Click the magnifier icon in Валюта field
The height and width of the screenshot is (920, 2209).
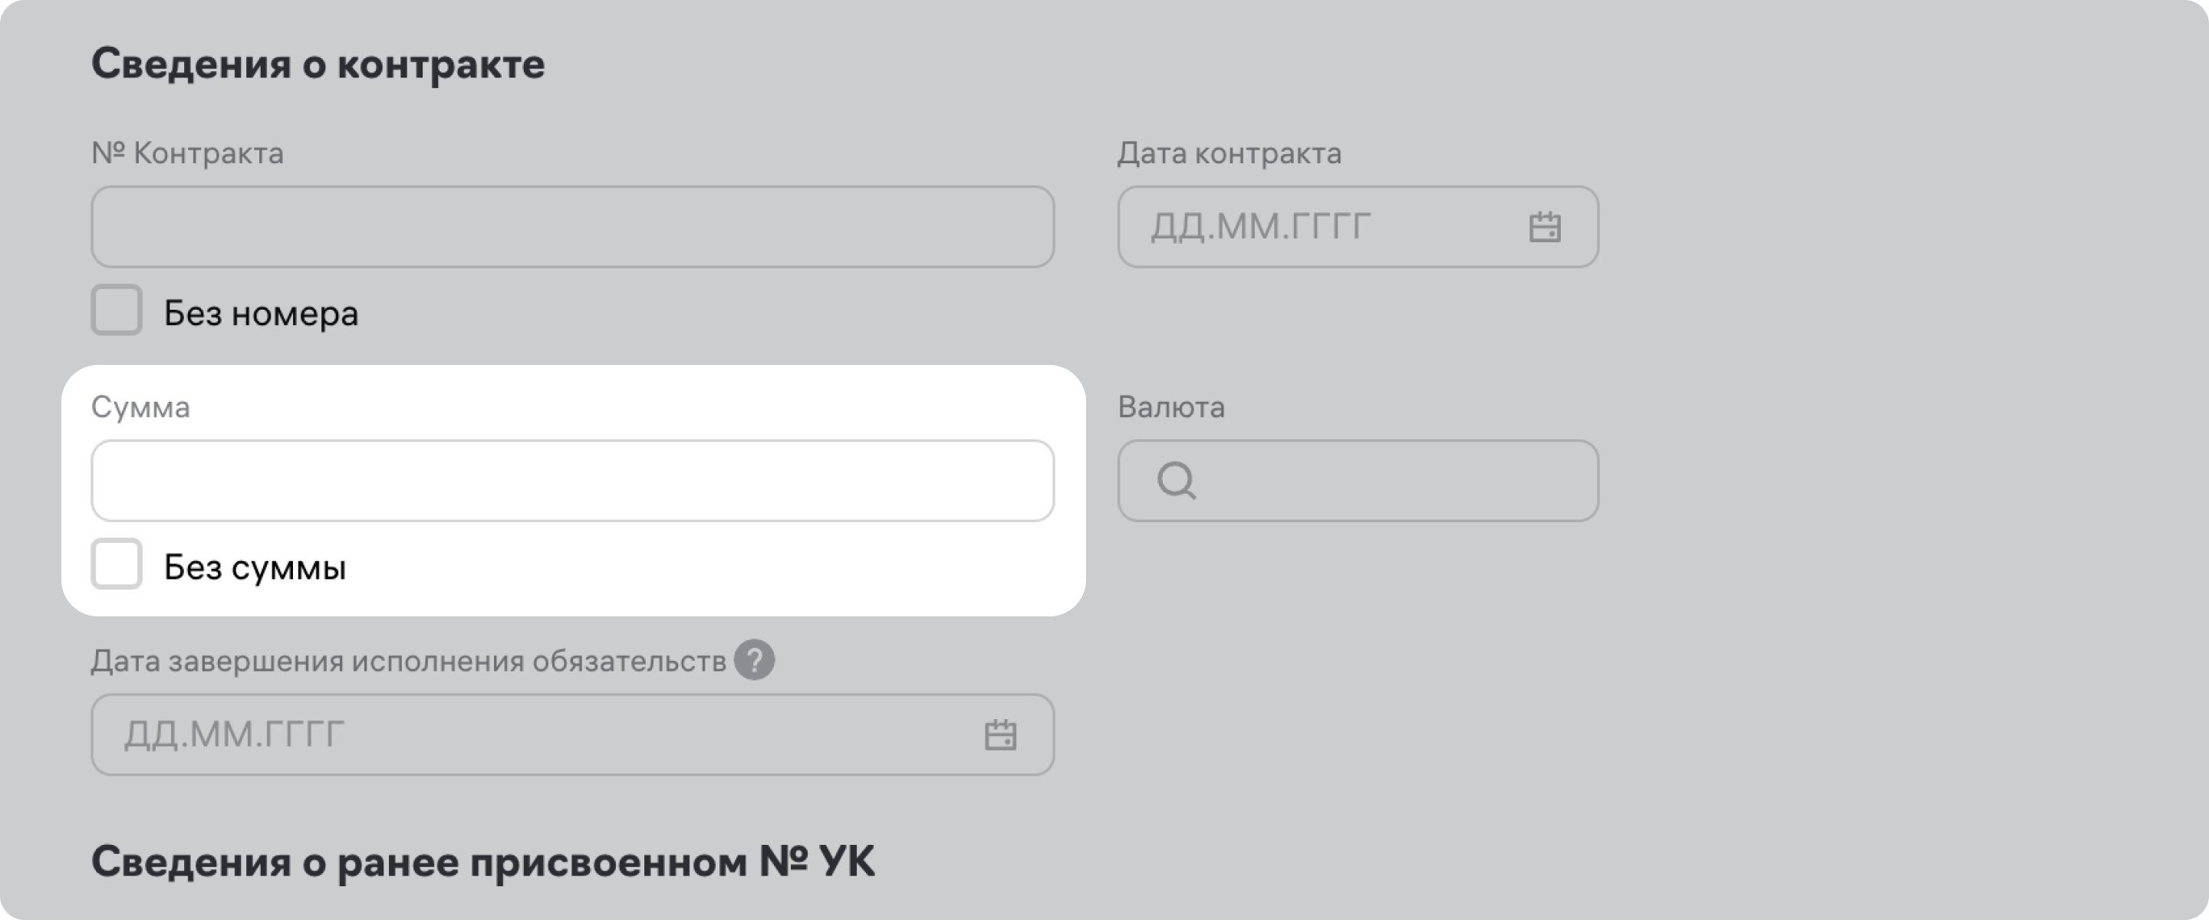point(1176,480)
